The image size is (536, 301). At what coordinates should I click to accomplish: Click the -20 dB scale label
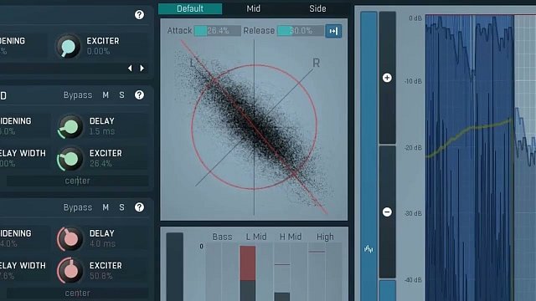[413, 147]
